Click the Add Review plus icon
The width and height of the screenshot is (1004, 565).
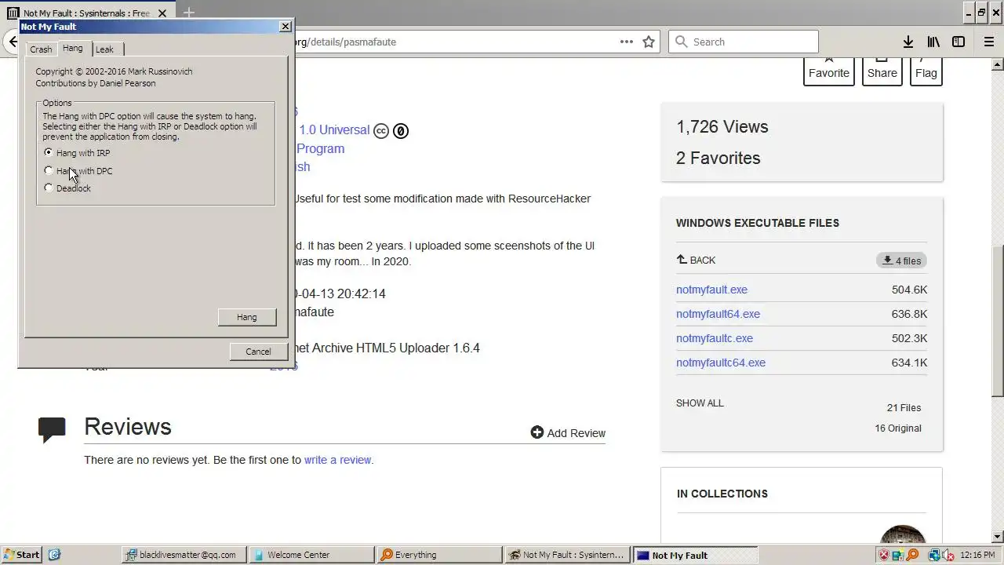pos(537,432)
